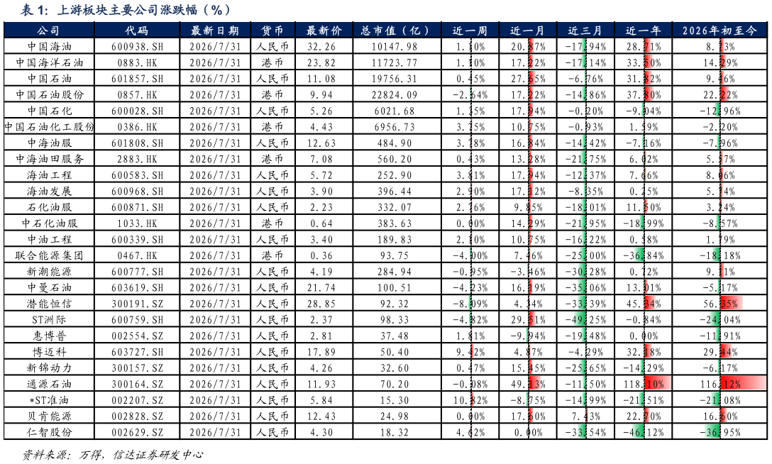
Task: Click latest price 32.26
Action: tap(321, 47)
